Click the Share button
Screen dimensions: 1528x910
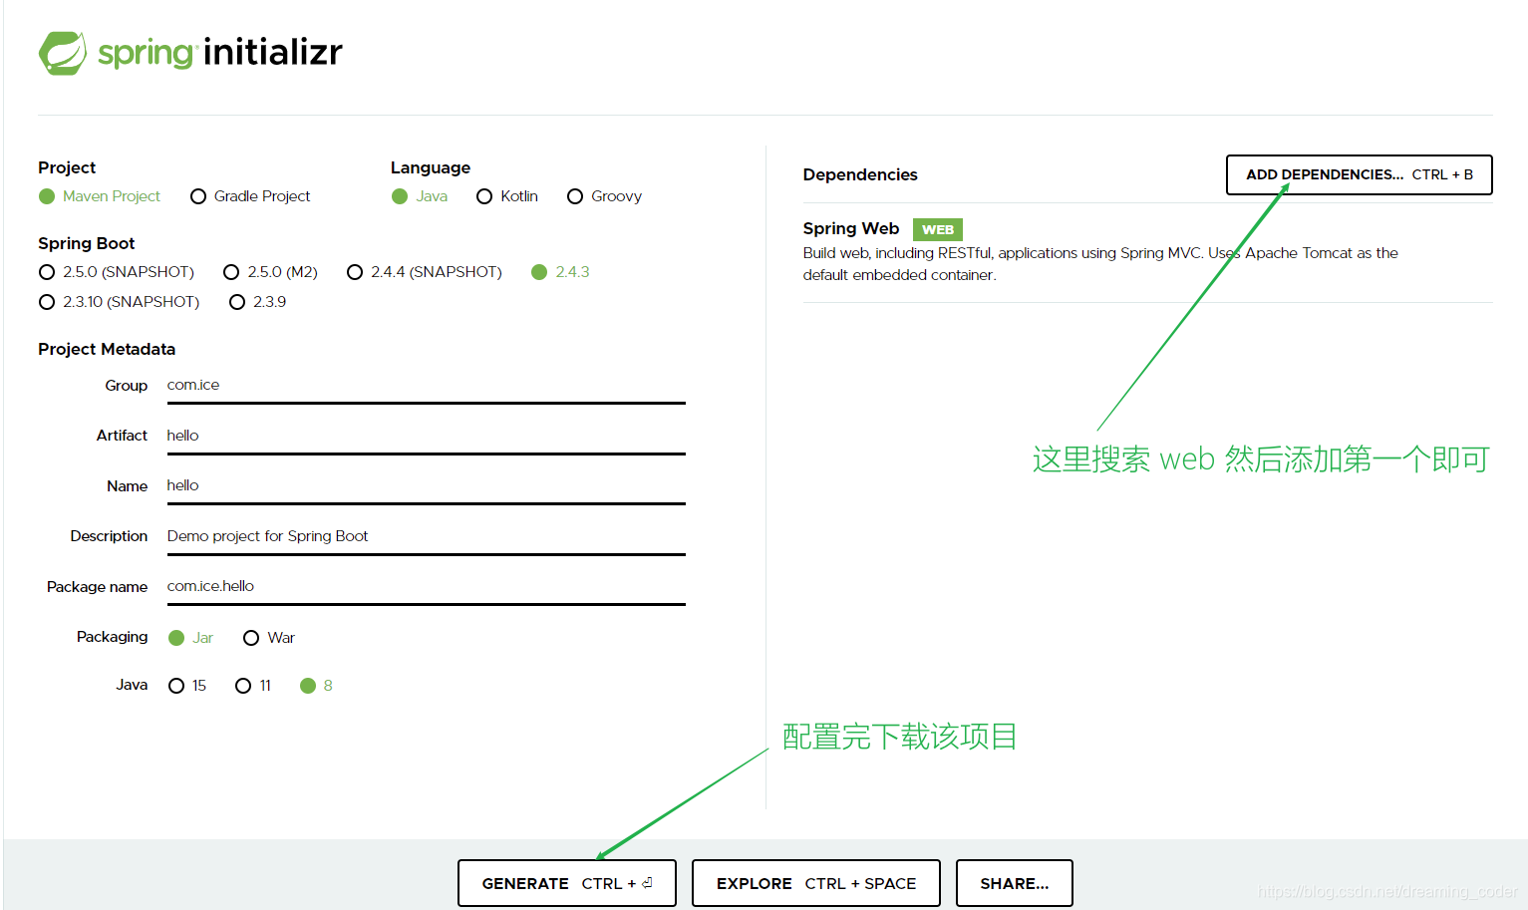click(x=1014, y=883)
